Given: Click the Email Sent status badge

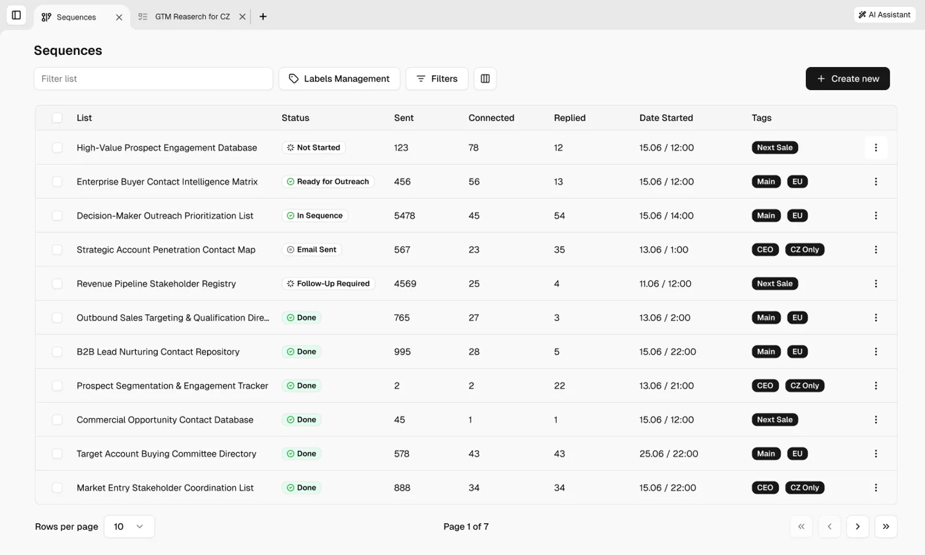Looking at the screenshot, I should pyautogui.click(x=312, y=249).
